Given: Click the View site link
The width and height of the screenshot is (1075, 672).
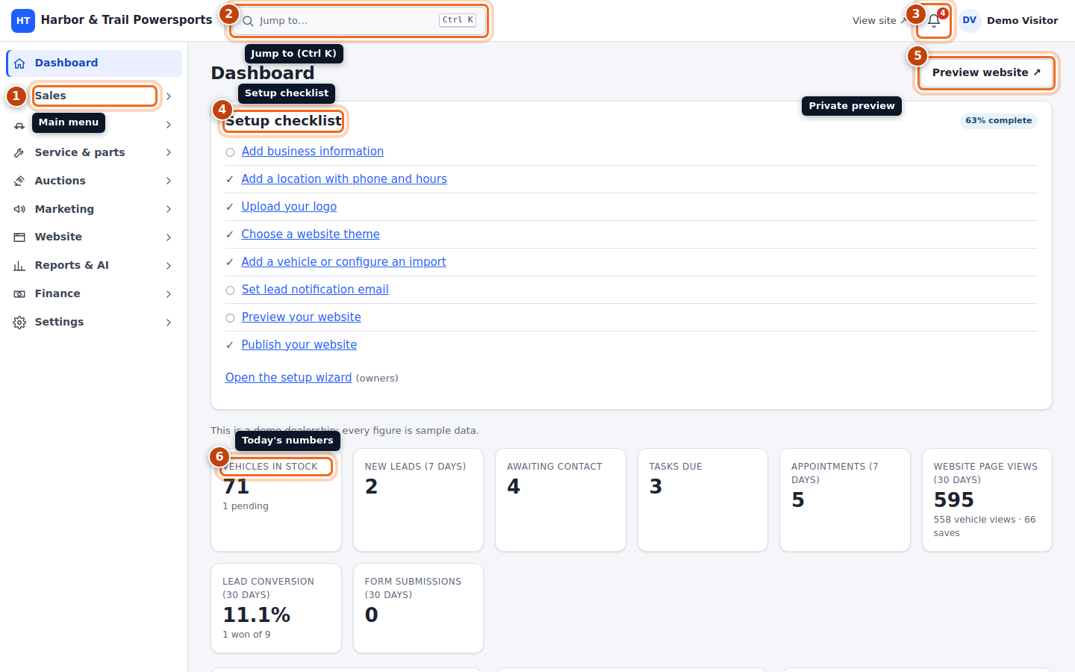Looking at the screenshot, I should click(879, 21).
